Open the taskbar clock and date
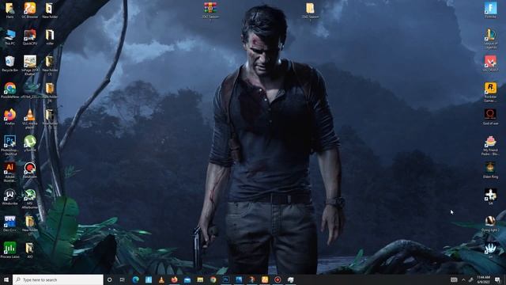The height and width of the screenshot is (285, 506). click(483, 279)
